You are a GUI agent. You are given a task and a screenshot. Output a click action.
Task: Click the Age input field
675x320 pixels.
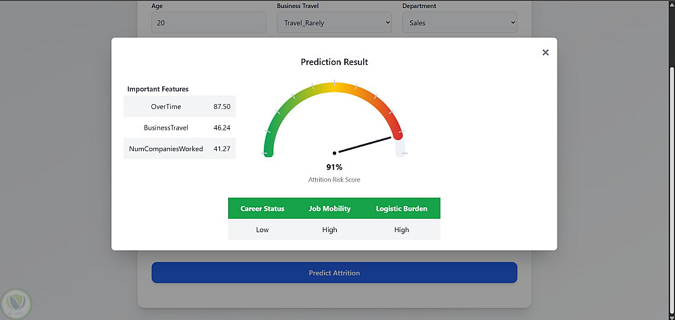[209, 22]
